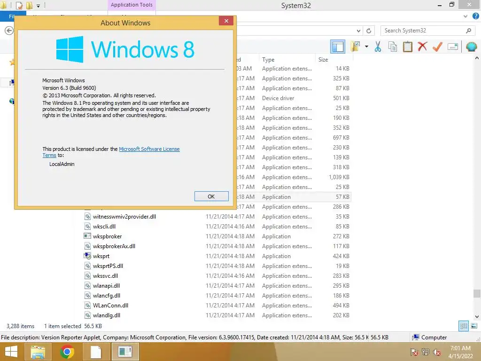Open the File ribbon tab
Viewport: 481px width, 361px height.
click(x=12, y=16)
